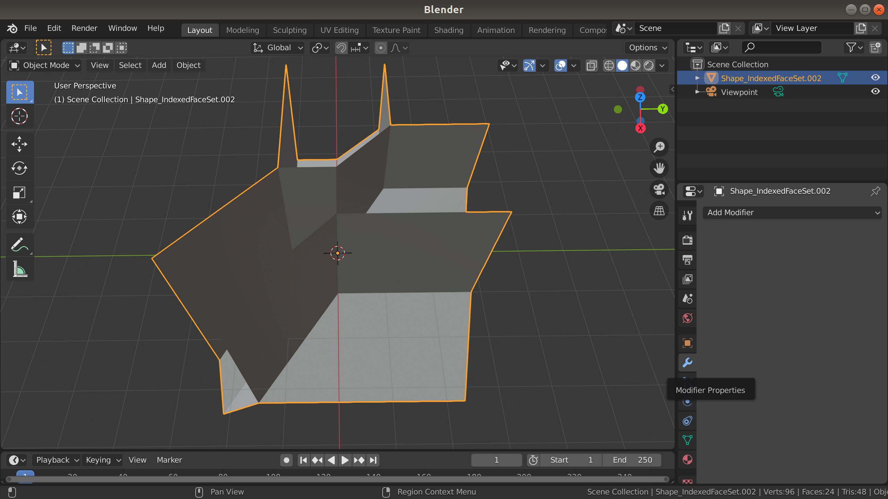The width and height of the screenshot is (888, 499).
Task: Select the Transform tool
Action: click(20, 217)
